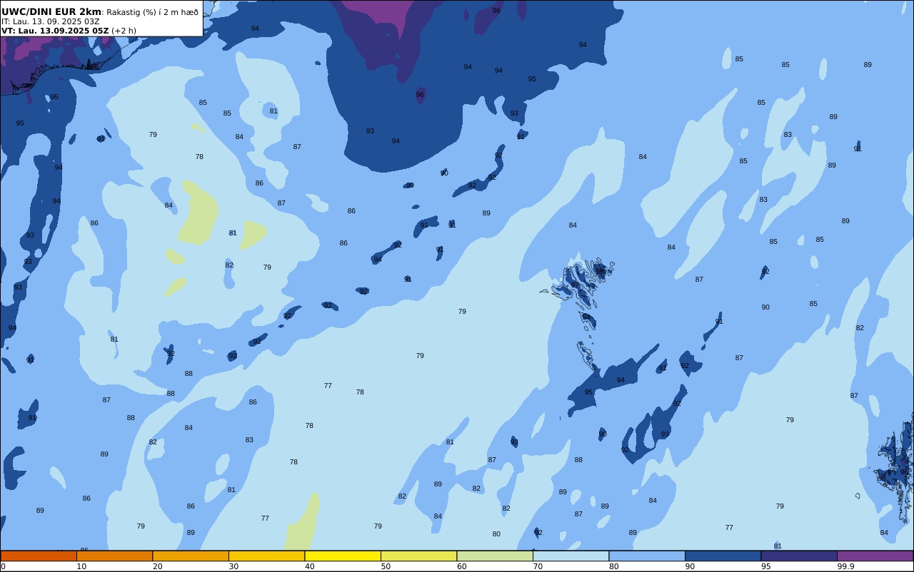Click the '(+2 h)' forecast offset text
The image size is (914, 572).
click(124, 31)
